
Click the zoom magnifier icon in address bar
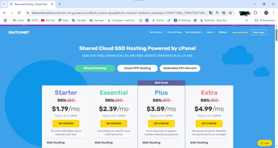pos(217,13)
